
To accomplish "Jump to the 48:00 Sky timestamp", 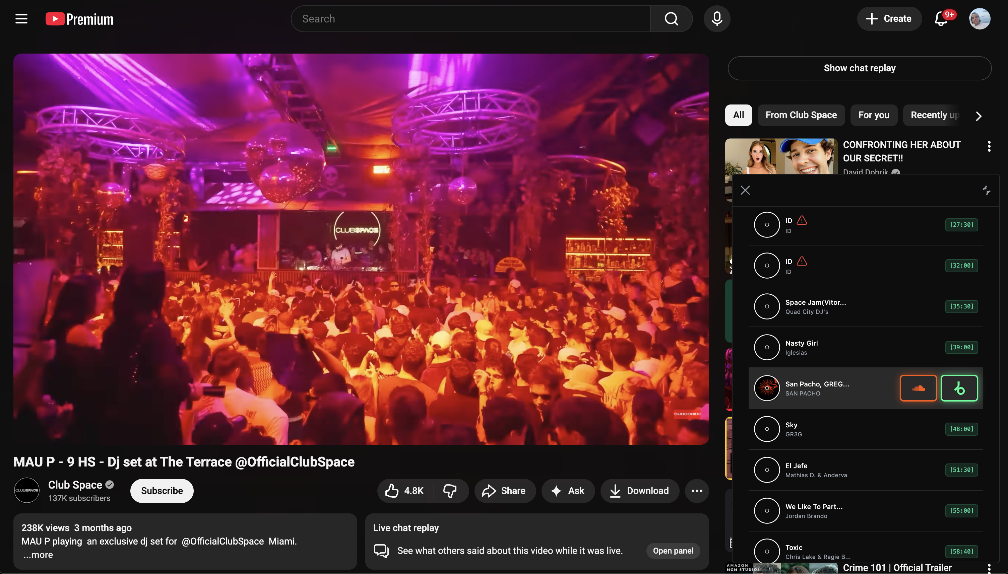I will (x=961, y=429).
